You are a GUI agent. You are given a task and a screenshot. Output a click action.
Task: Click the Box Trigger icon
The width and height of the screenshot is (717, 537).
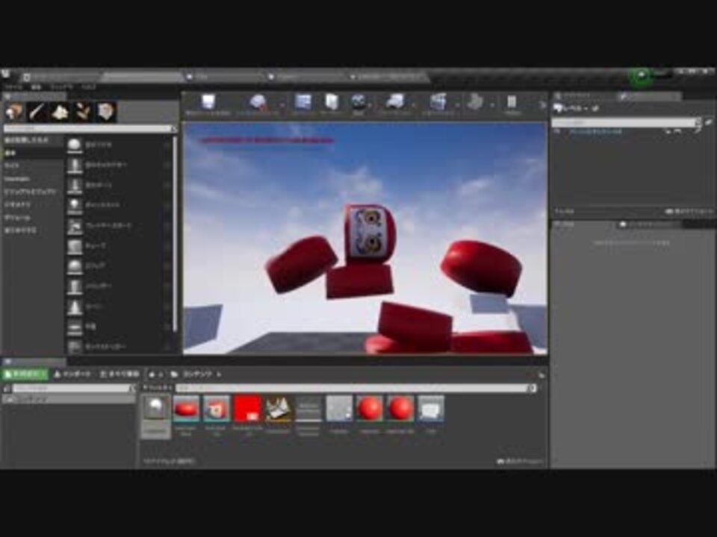[x=75, y=347]
